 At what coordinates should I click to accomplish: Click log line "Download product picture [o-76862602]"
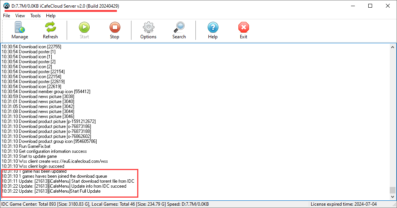click(x=46, y=136)
